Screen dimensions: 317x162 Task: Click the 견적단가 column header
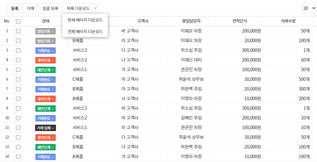click(239, 21)
